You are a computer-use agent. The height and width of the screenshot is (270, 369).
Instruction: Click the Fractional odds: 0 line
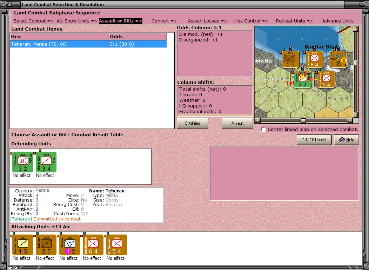click(200, 112)
